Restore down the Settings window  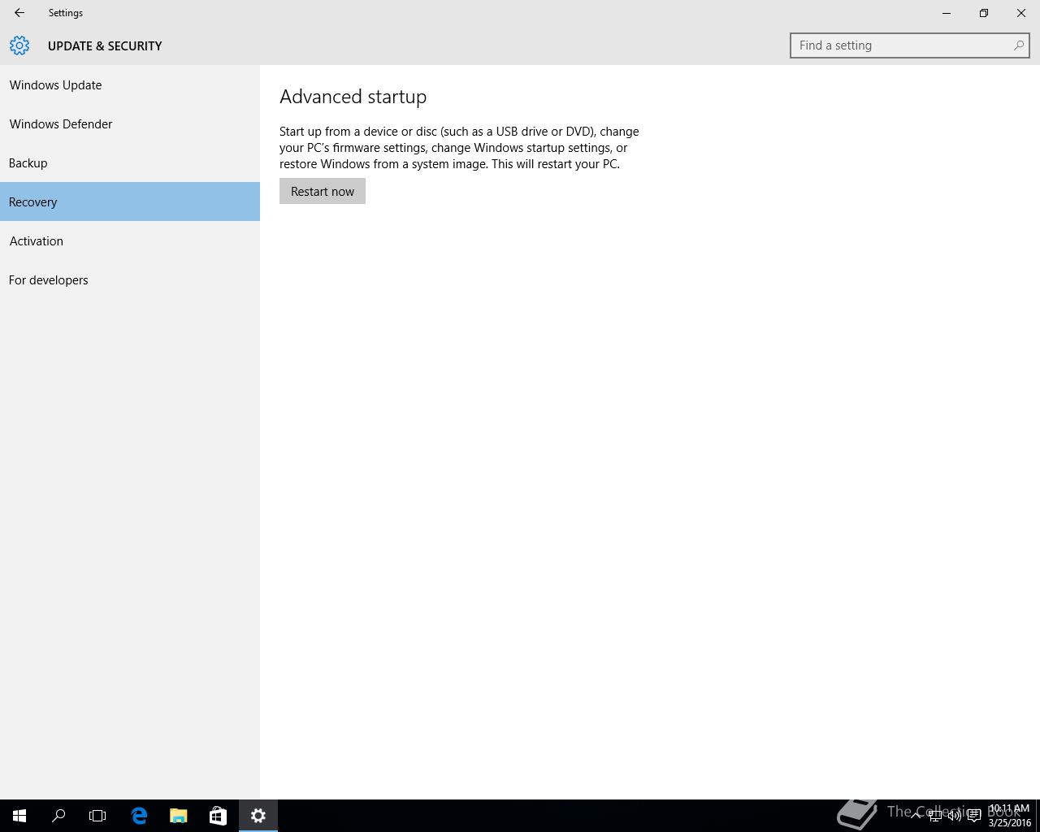pos(984,13)
